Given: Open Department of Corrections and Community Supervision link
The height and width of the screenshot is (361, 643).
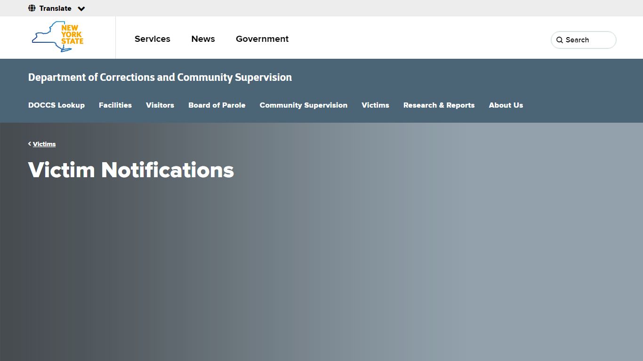Looking at the screenshot, I should coord(160,77).
